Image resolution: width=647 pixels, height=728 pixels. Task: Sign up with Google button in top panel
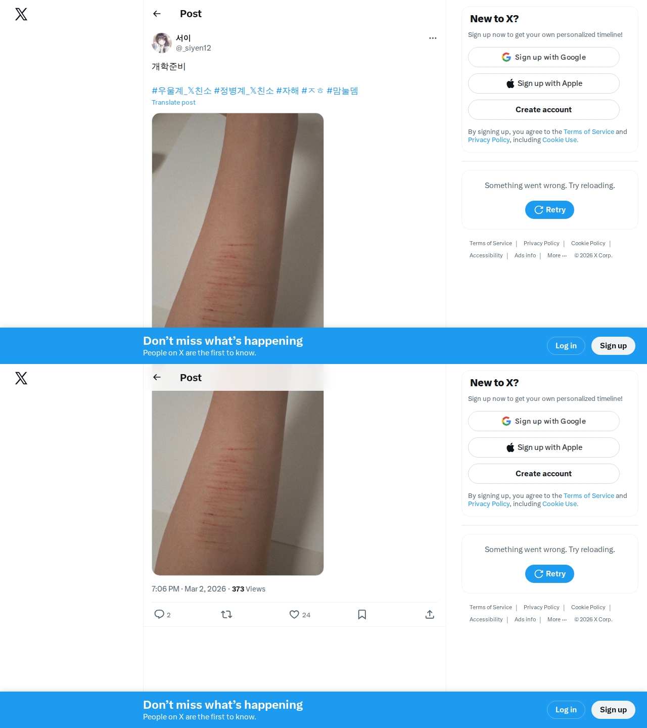(x=544, y=57)
